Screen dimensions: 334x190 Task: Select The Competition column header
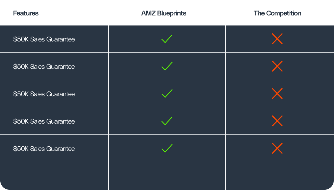[x=277, y=13]
